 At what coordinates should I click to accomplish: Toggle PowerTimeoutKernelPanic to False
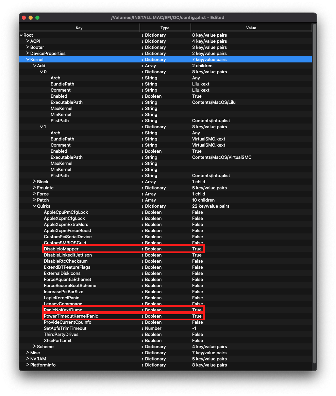tap(197, 316)
